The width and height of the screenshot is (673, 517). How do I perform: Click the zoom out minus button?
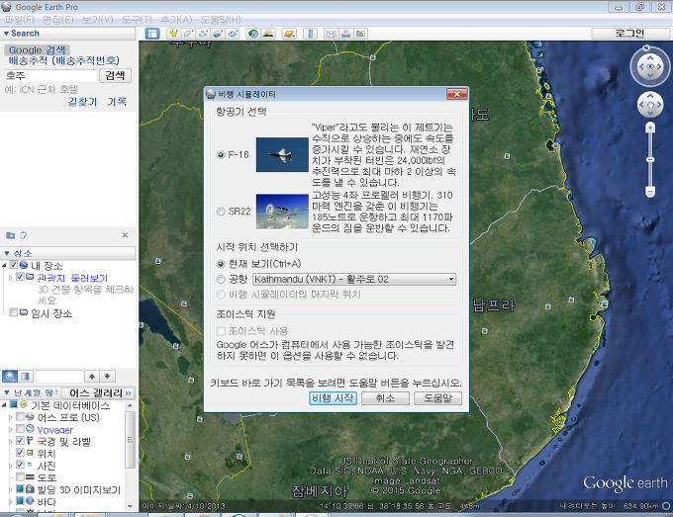pos(650,192)
